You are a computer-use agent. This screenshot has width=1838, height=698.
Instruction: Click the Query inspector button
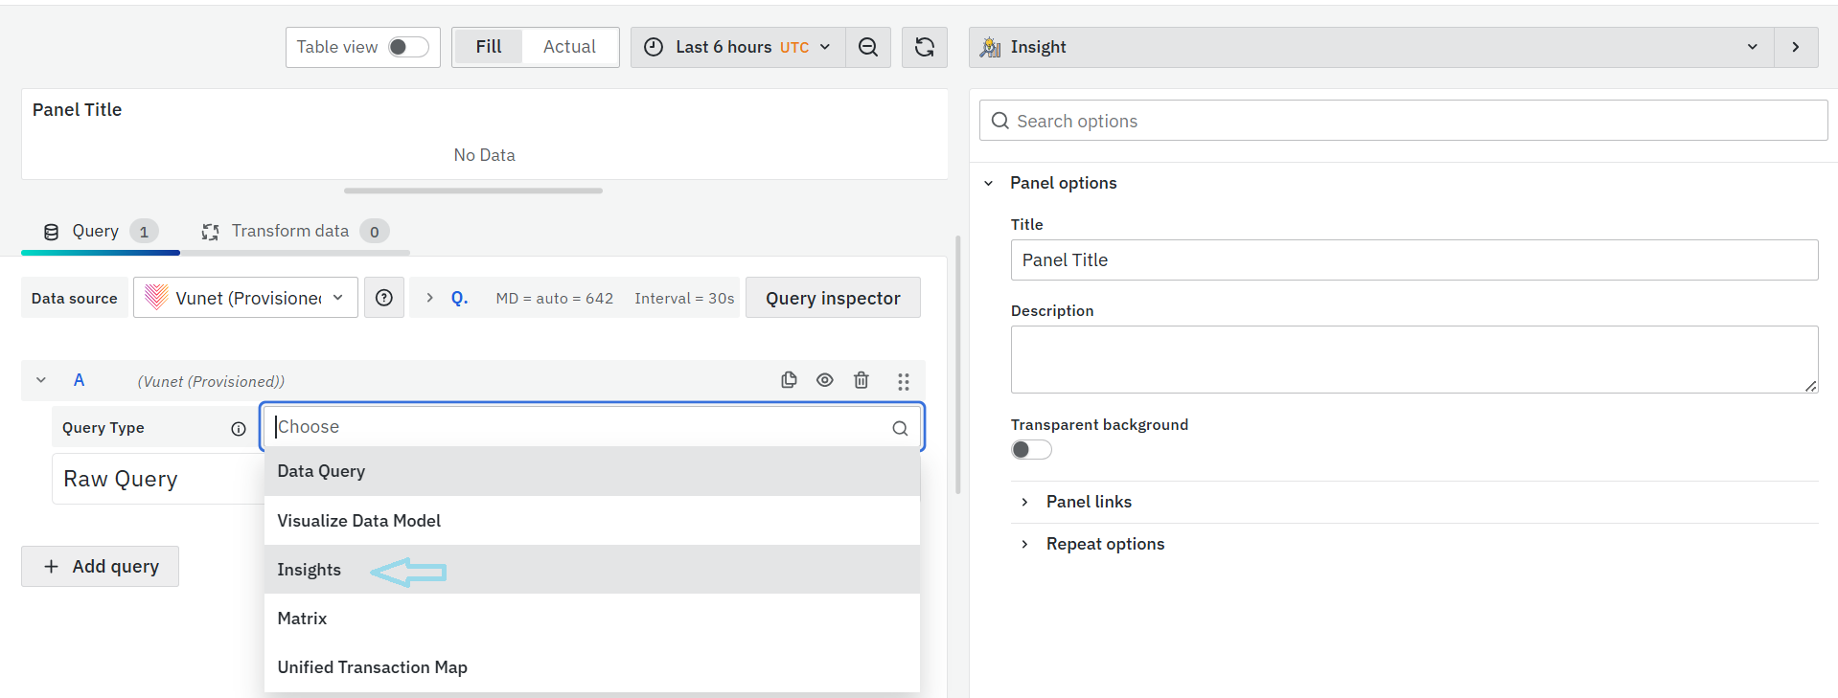coord(832,298)
